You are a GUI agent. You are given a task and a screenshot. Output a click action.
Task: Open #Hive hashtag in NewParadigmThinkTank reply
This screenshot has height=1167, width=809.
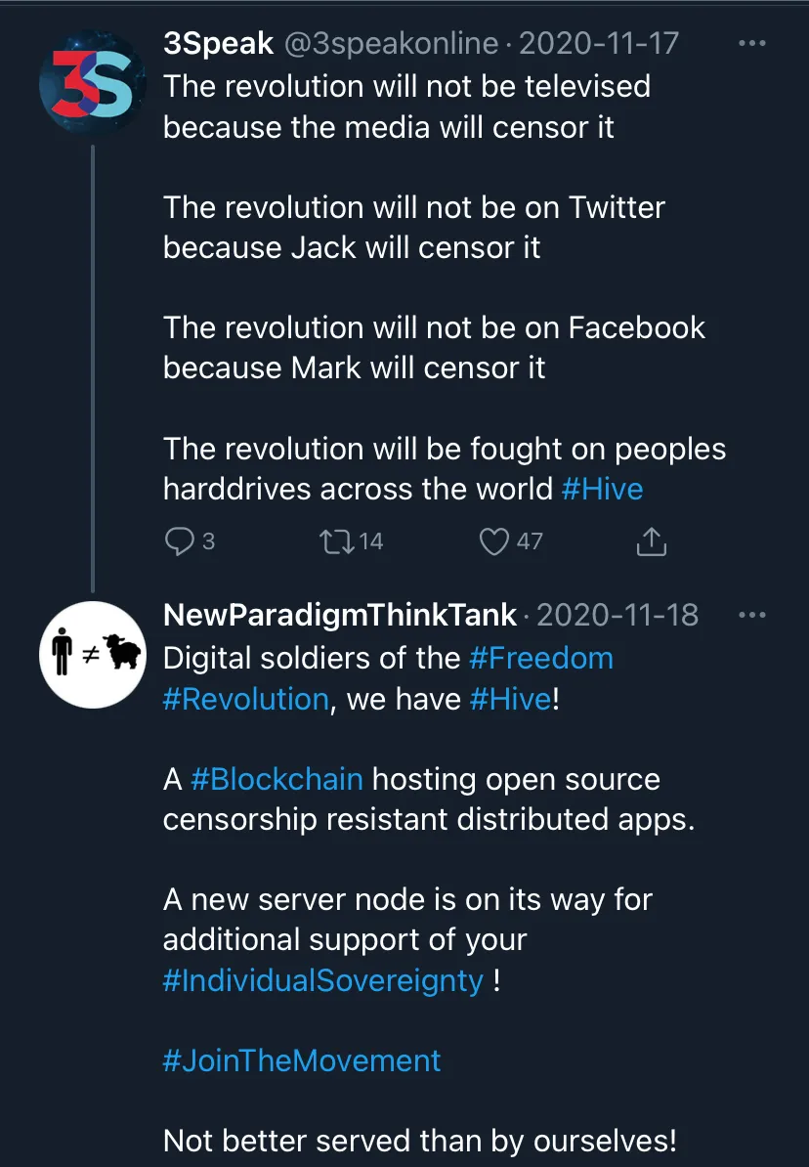tap(511, 699)
